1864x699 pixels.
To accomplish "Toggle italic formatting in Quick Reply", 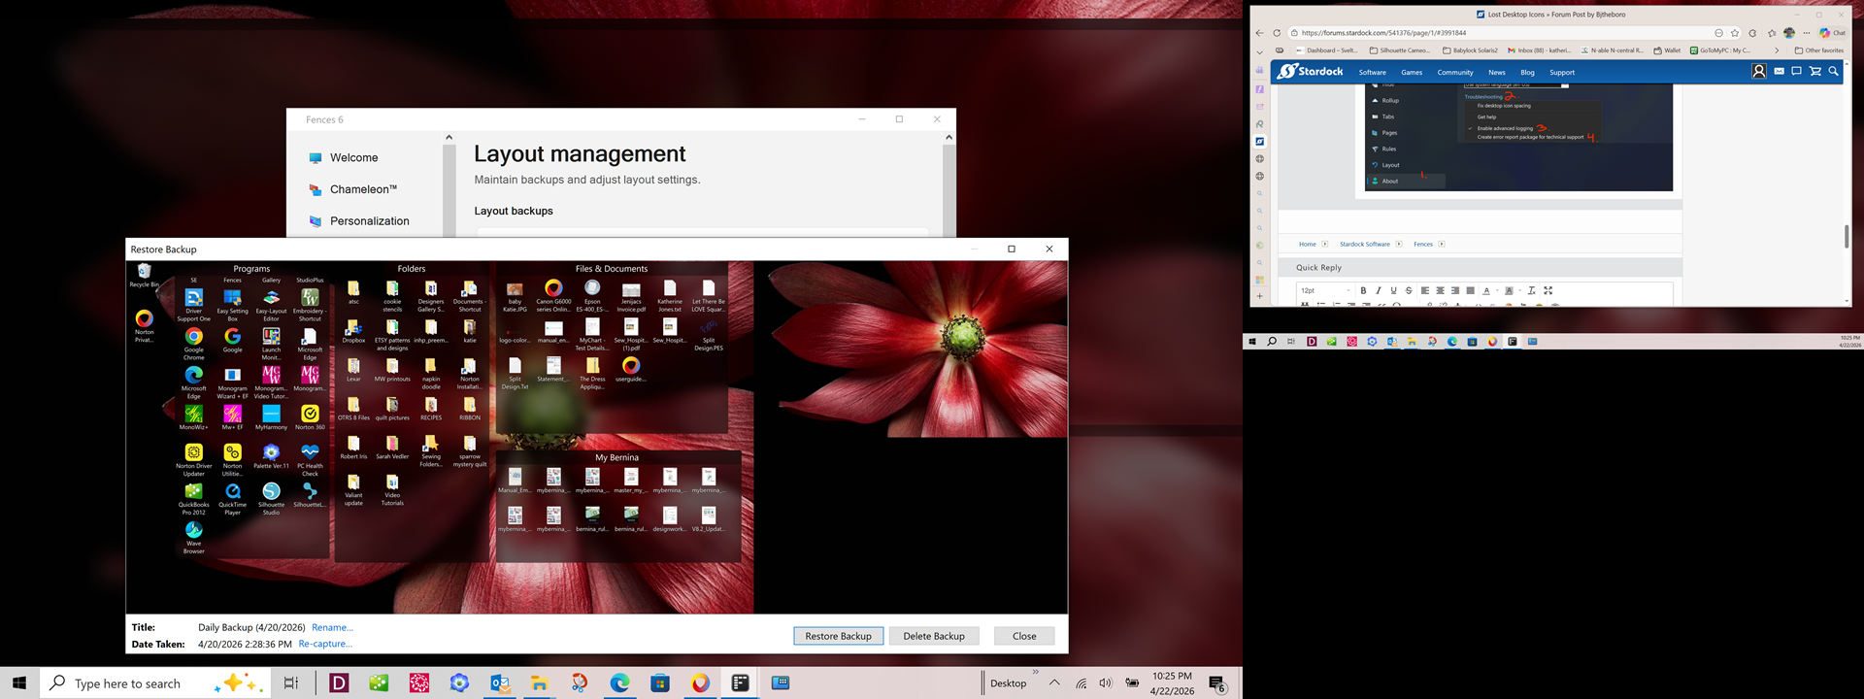I will tap(1378, 290).
